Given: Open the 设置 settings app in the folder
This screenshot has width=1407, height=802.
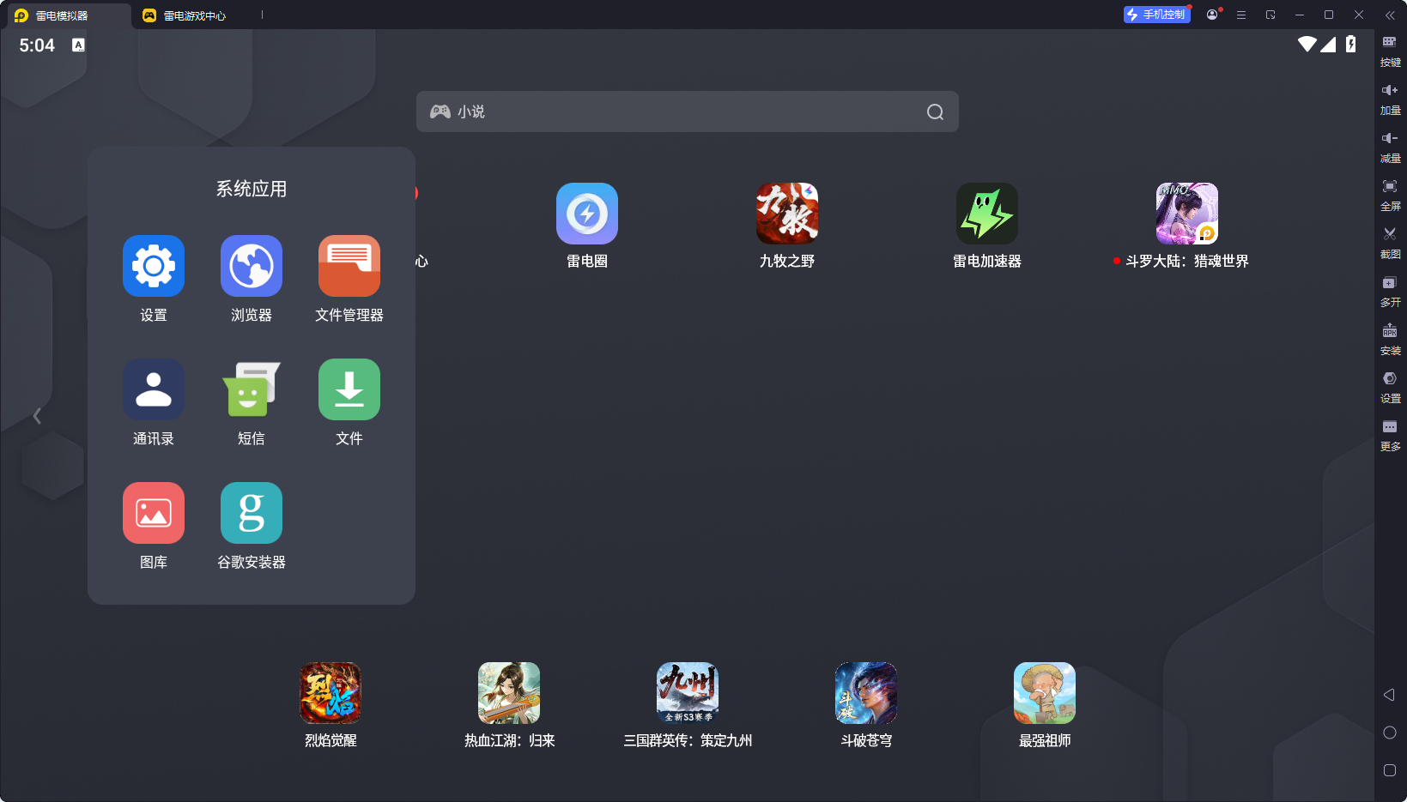Looking at the screenshot, I should (x=154, y=266).
